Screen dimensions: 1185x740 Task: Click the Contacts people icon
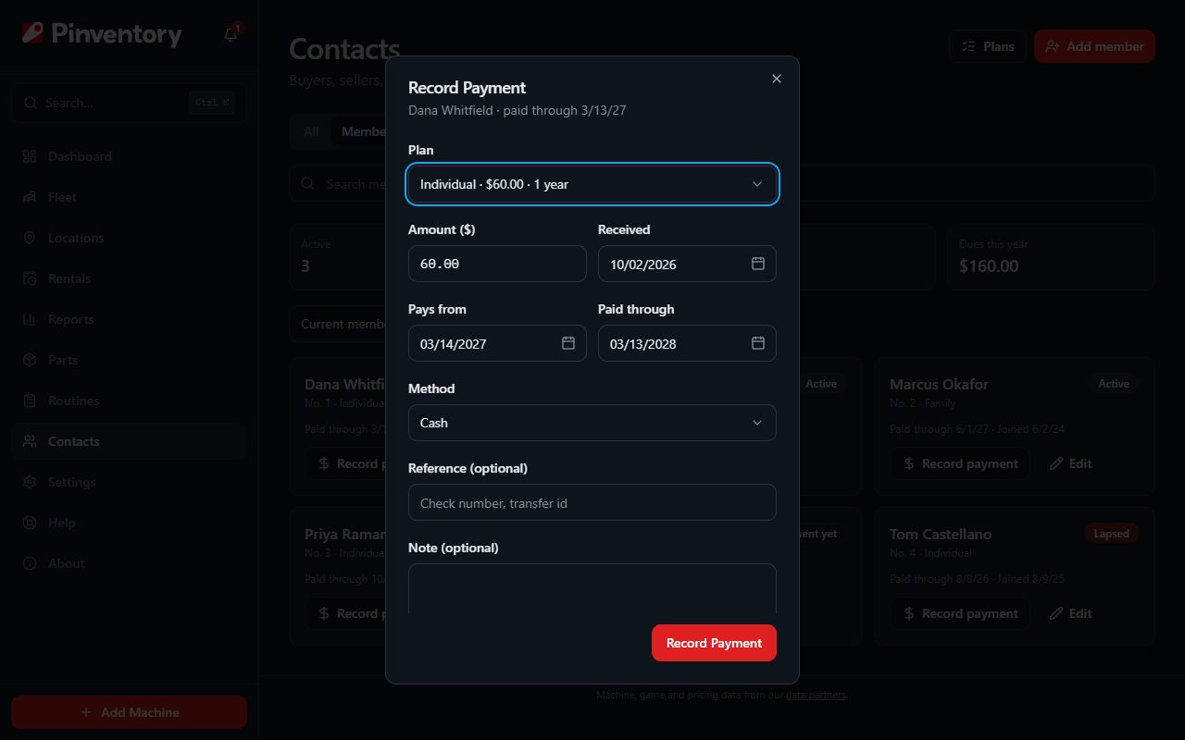(30, 441)
